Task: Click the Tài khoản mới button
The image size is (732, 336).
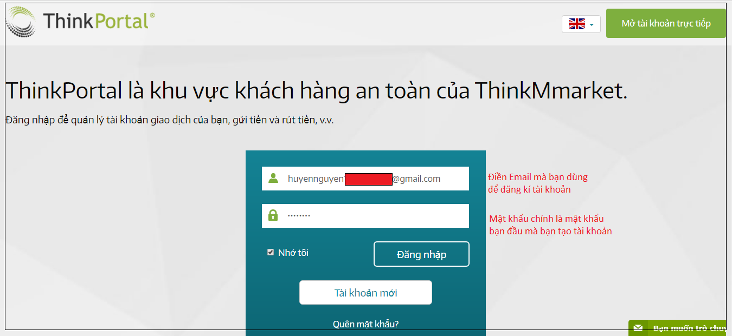Action: 365,293
